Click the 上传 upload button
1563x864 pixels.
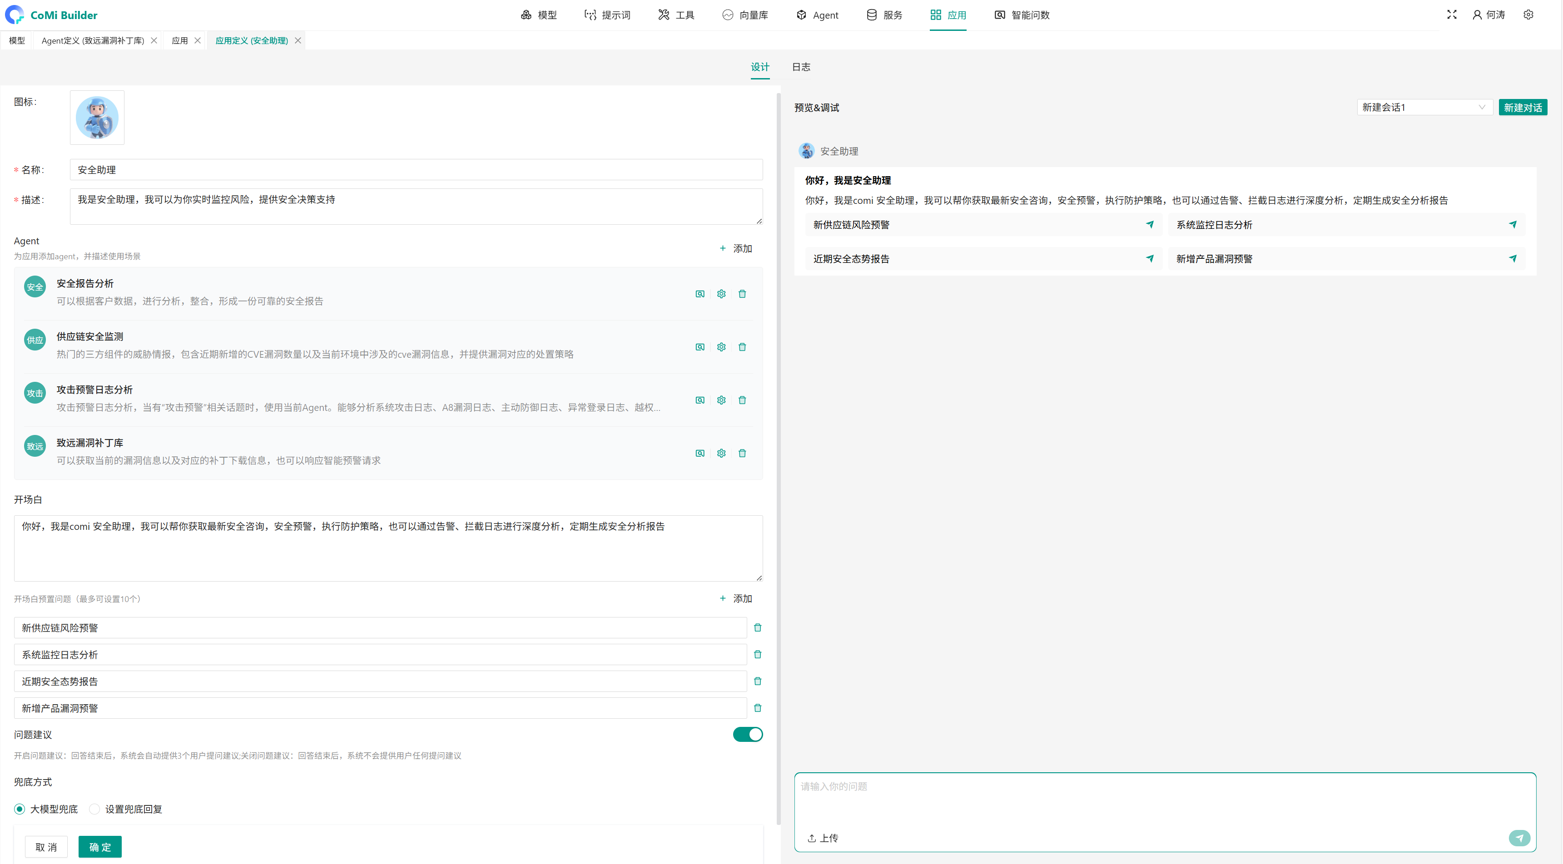pyautogui.click(x=823, y=839)
